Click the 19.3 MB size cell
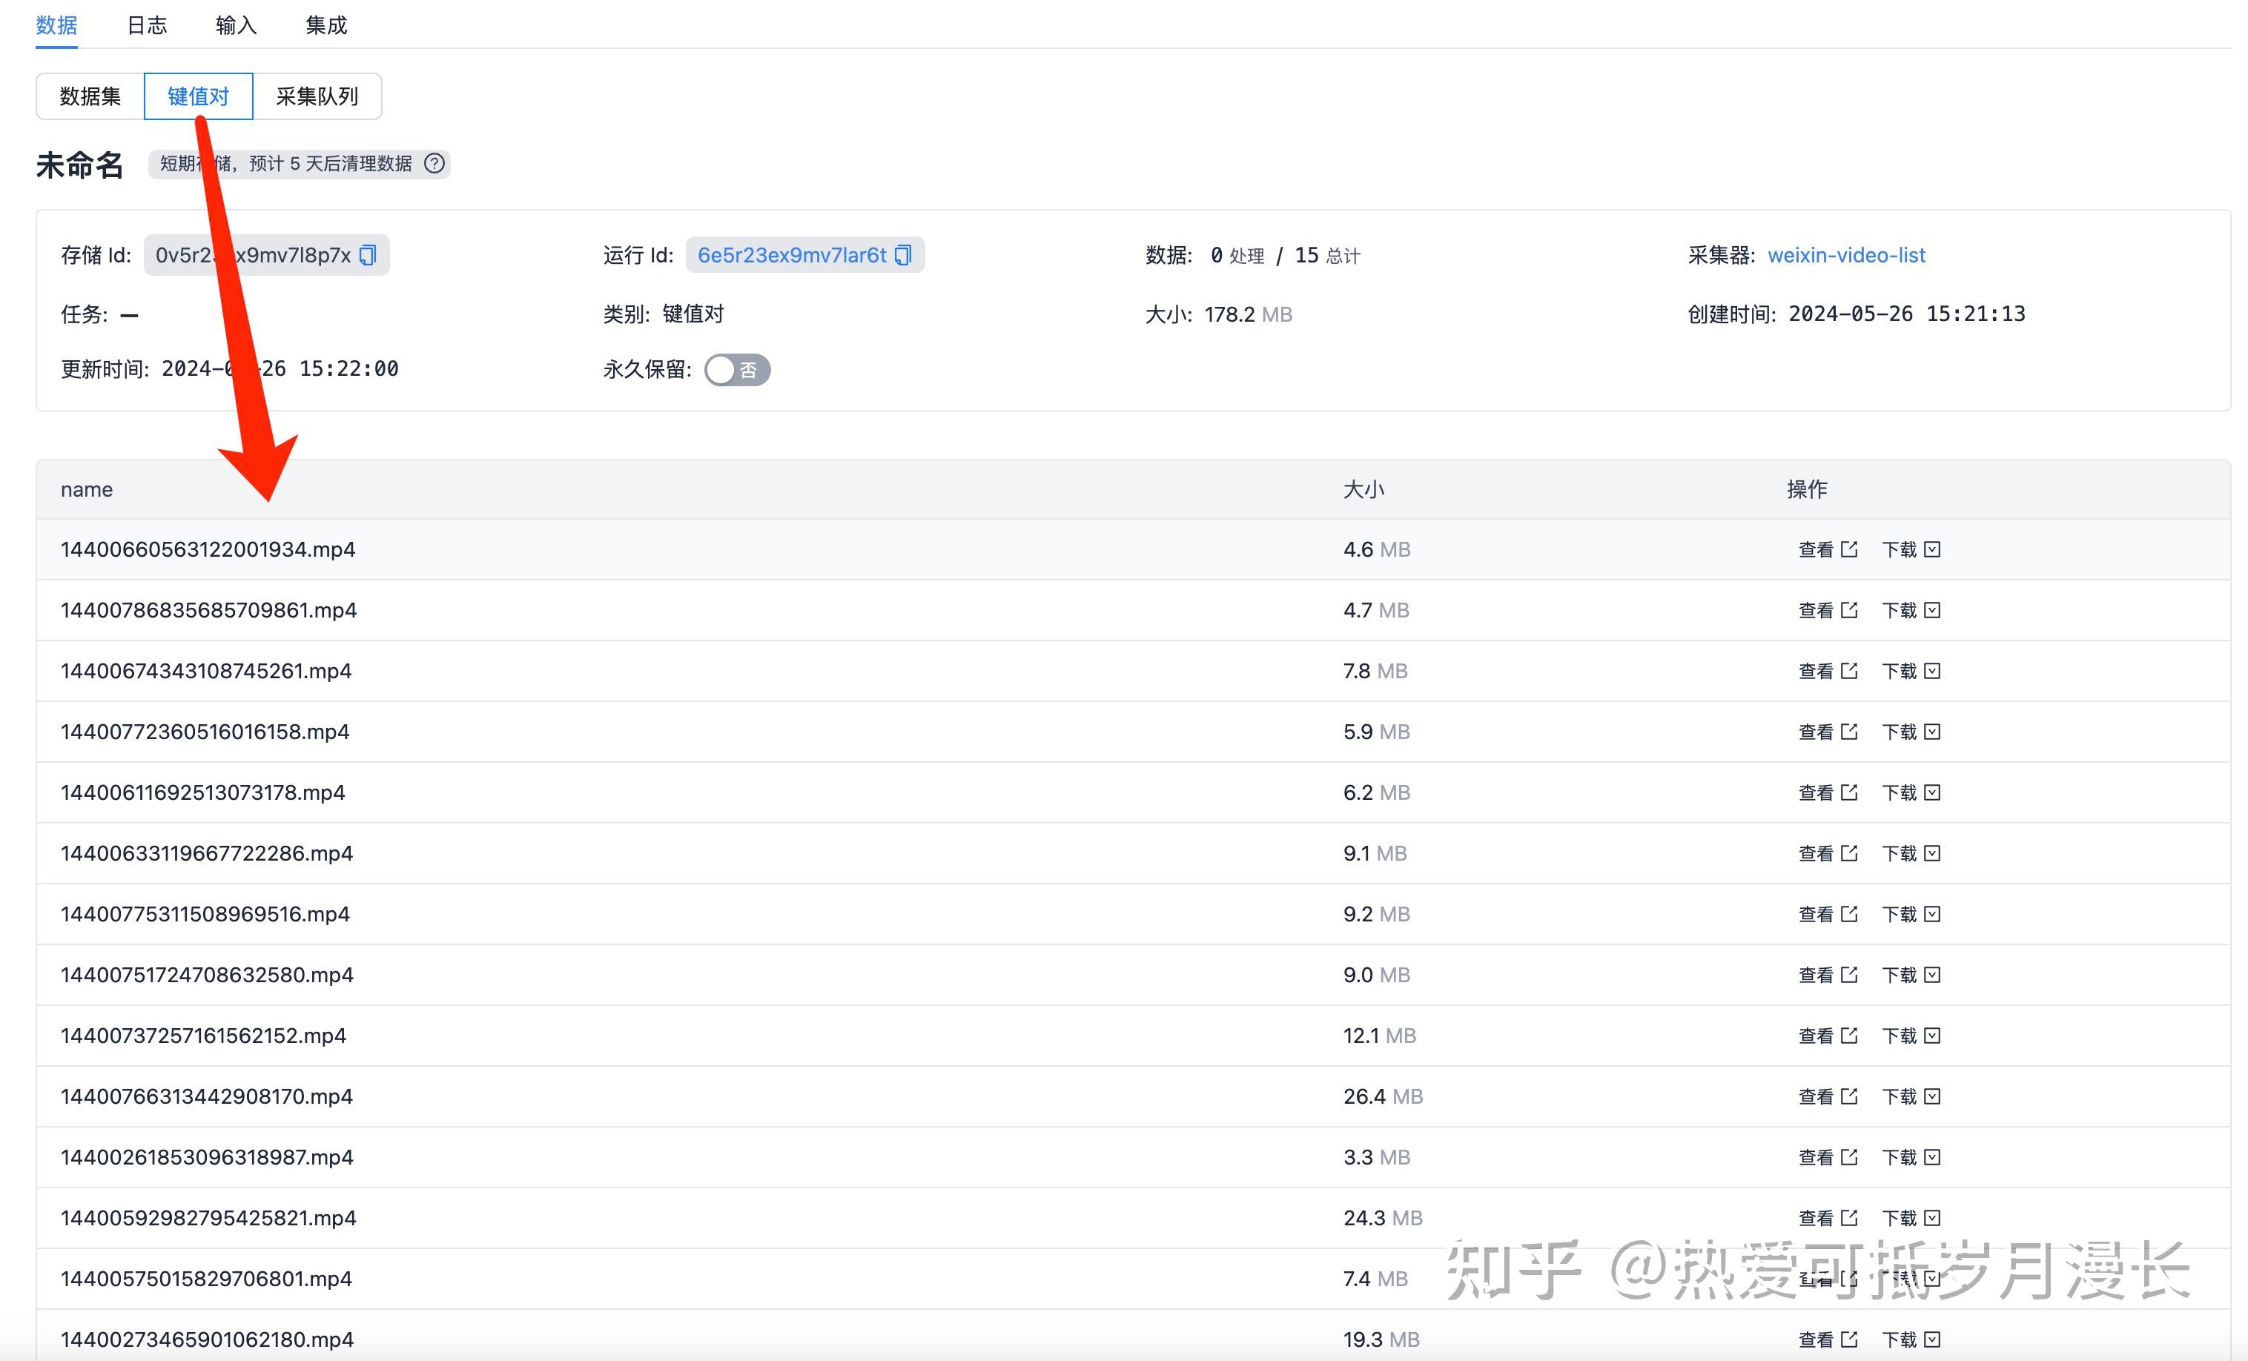Image resolution: width=2248 pixels, height=1361 pixels. coord(1381,1340)
